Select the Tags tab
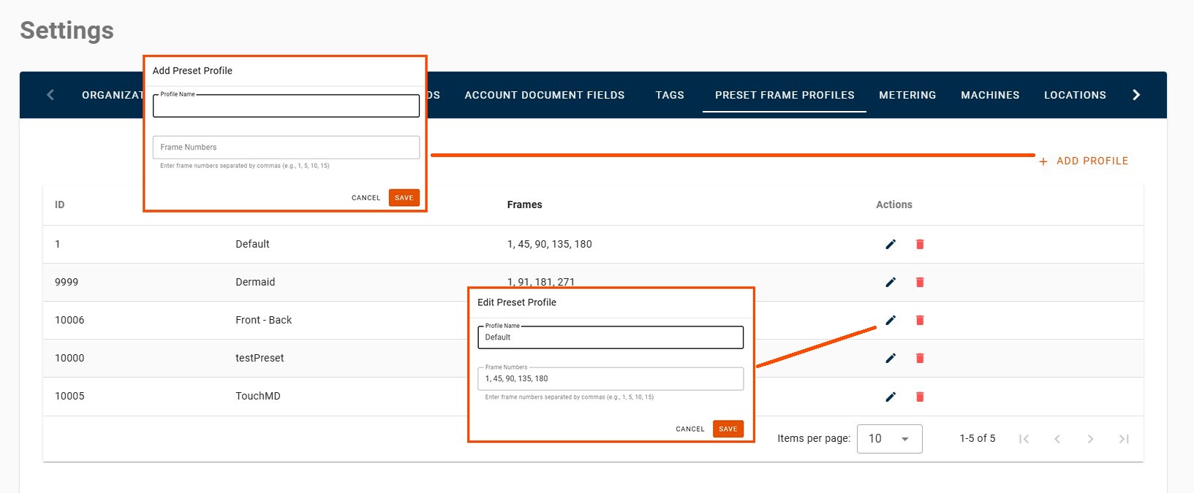 670,95
